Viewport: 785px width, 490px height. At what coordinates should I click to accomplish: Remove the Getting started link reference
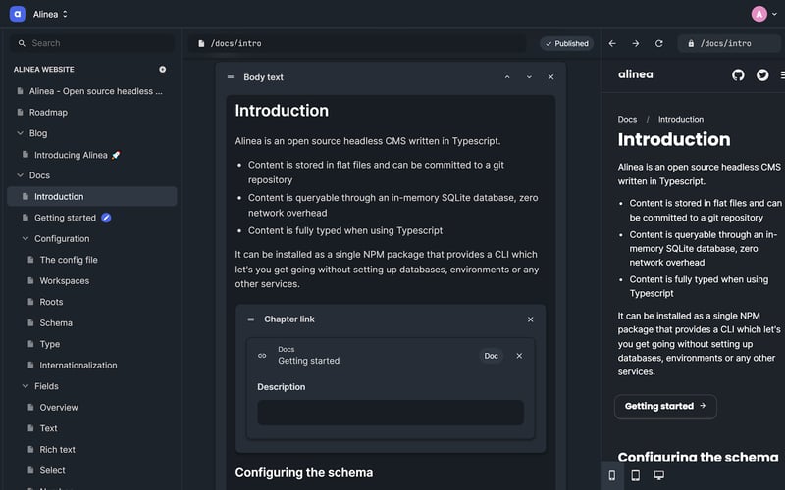tap(519, 356)
